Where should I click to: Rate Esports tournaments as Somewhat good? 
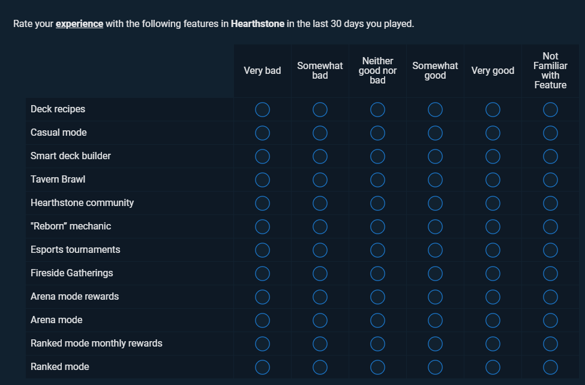pyautogui.click(x=435, y=250)
